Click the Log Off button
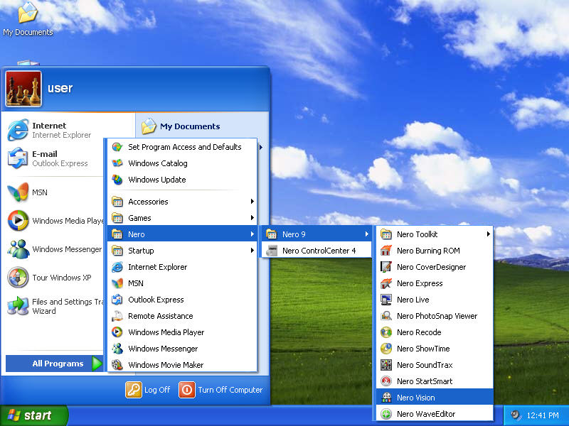 click(x=148, y=390)
